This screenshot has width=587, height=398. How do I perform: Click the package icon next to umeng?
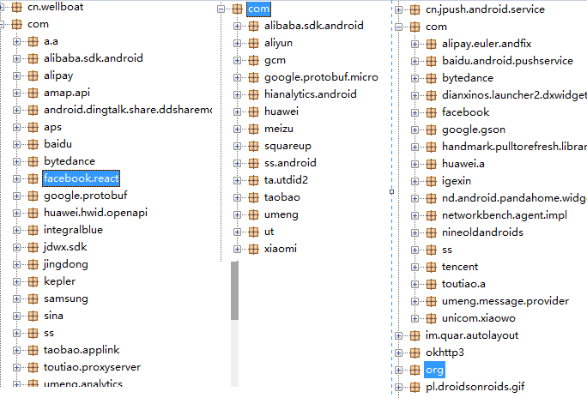point(254,214)
